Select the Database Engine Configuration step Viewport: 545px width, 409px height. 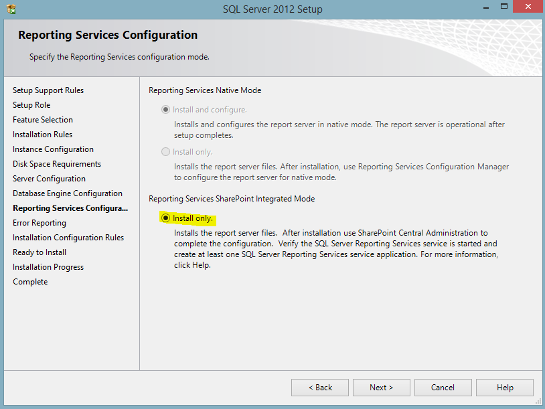coord(68,193)
